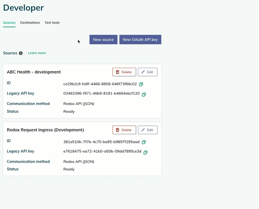Copy ABC Health Legacy API key
Viewport: 259px width, 209px height.
pos(144,94)
